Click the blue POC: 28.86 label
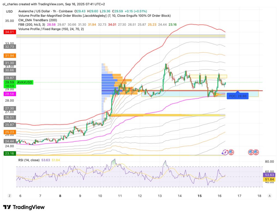This screenshot has width=279, height=215. [x=237, y=96]
